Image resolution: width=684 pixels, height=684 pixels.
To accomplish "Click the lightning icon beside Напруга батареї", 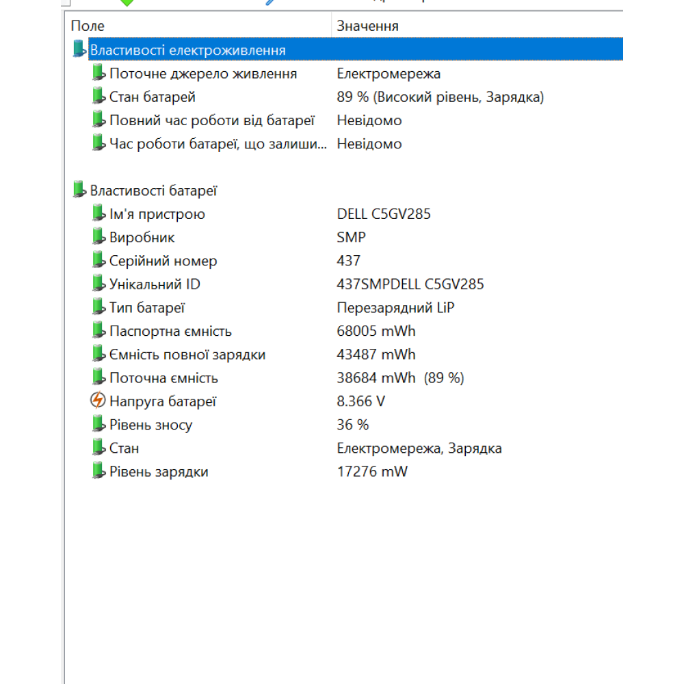I will click(x=98, y=402).
